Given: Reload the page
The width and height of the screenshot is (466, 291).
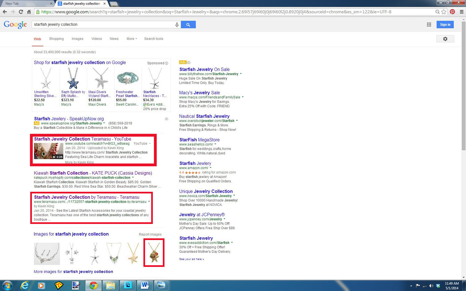Looking at the screenshot, I should pos(21,12).
